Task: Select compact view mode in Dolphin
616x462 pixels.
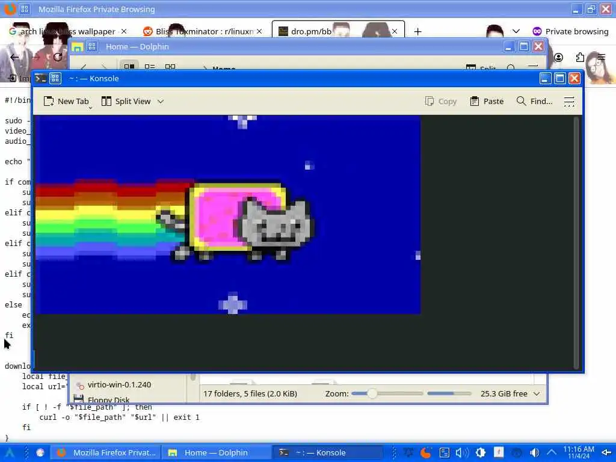Action: coord(150,66)
